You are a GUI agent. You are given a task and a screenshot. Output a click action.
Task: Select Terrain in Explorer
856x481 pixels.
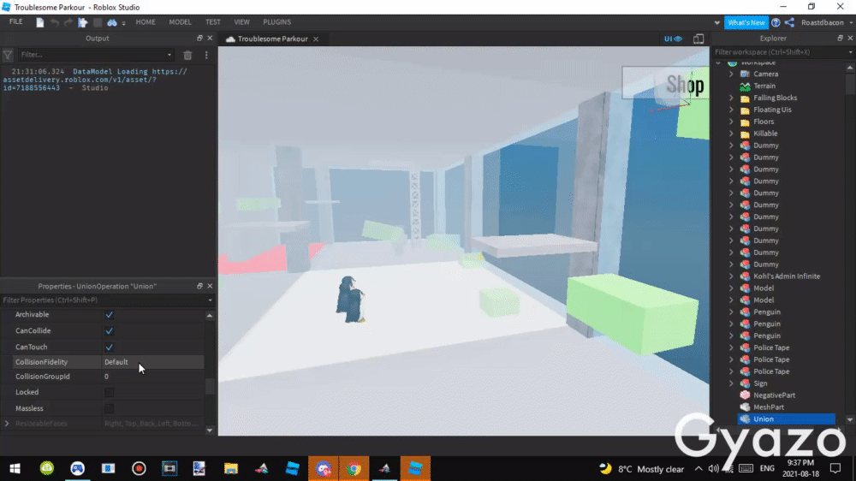pos(764,86)
